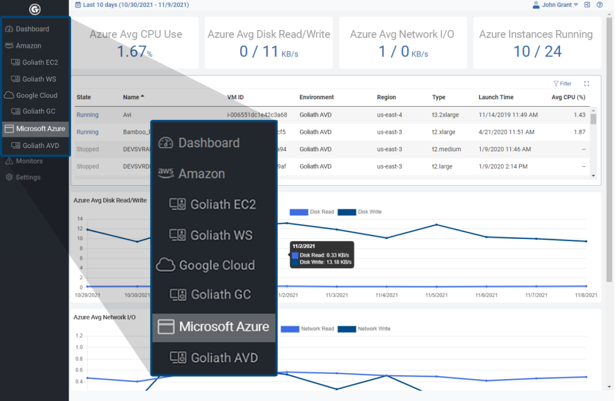
Task: Expand the instance table to fullscreen
Action: [588, 83]
